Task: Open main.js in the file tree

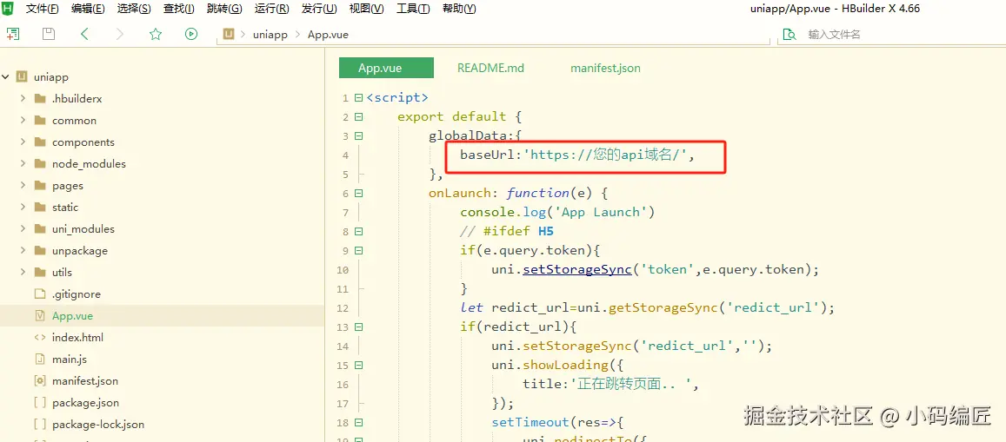Action: (x=70, y=359)
